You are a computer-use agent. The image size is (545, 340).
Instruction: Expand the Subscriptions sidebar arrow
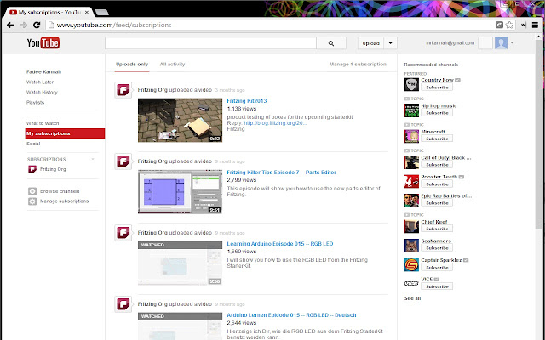point(93,159)
